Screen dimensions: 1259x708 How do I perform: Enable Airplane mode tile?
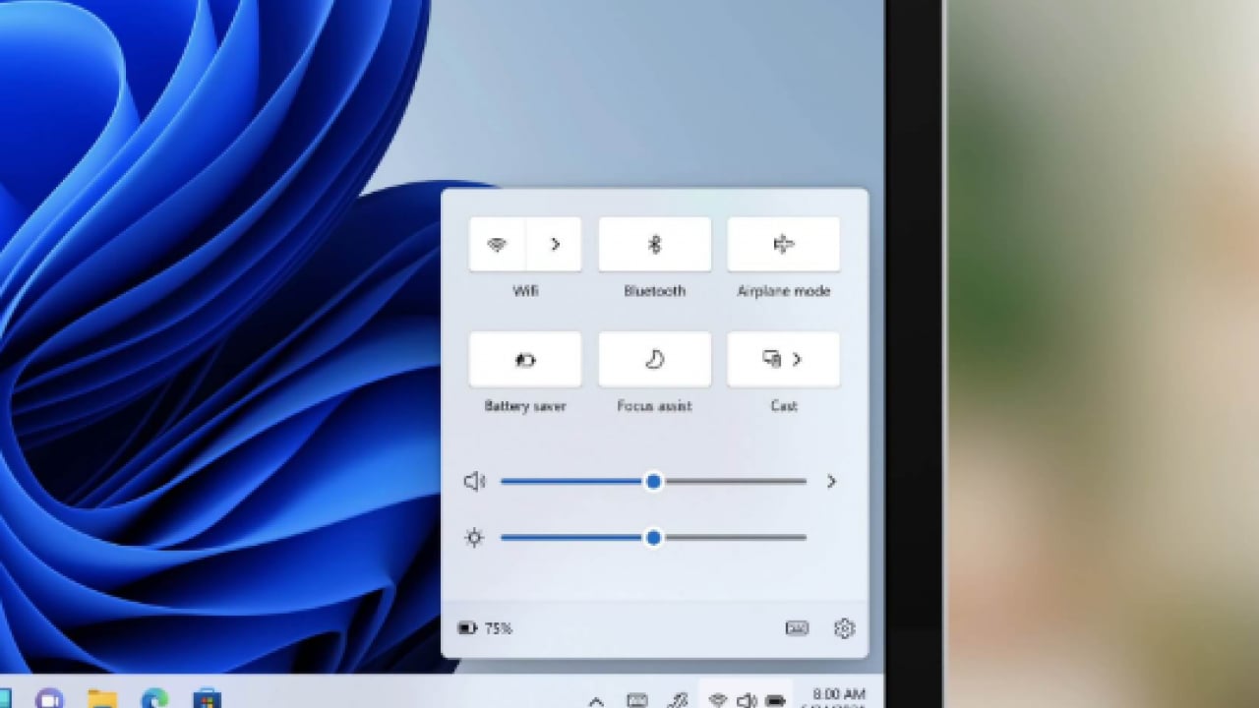pyautogui.click(x=783, y=244)
